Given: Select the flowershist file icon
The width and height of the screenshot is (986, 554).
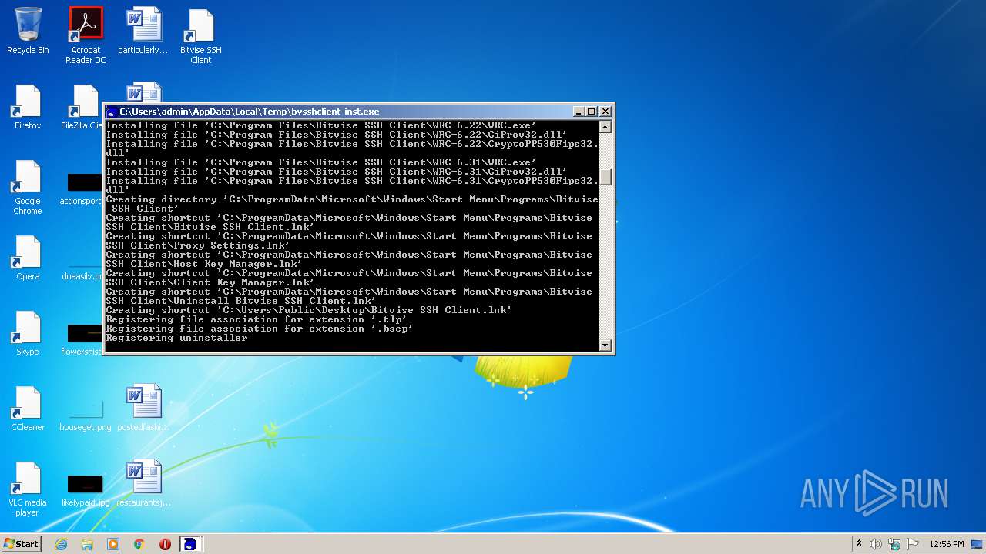Looking at the screenshot, I should tap(82, 339).
